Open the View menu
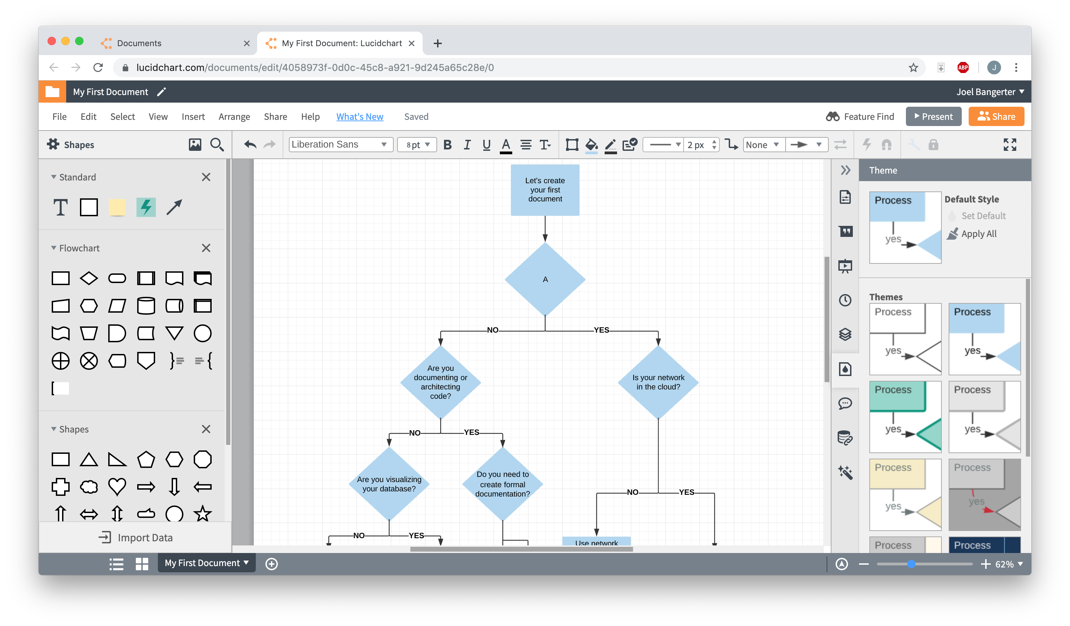 click(x=157, y=116)
